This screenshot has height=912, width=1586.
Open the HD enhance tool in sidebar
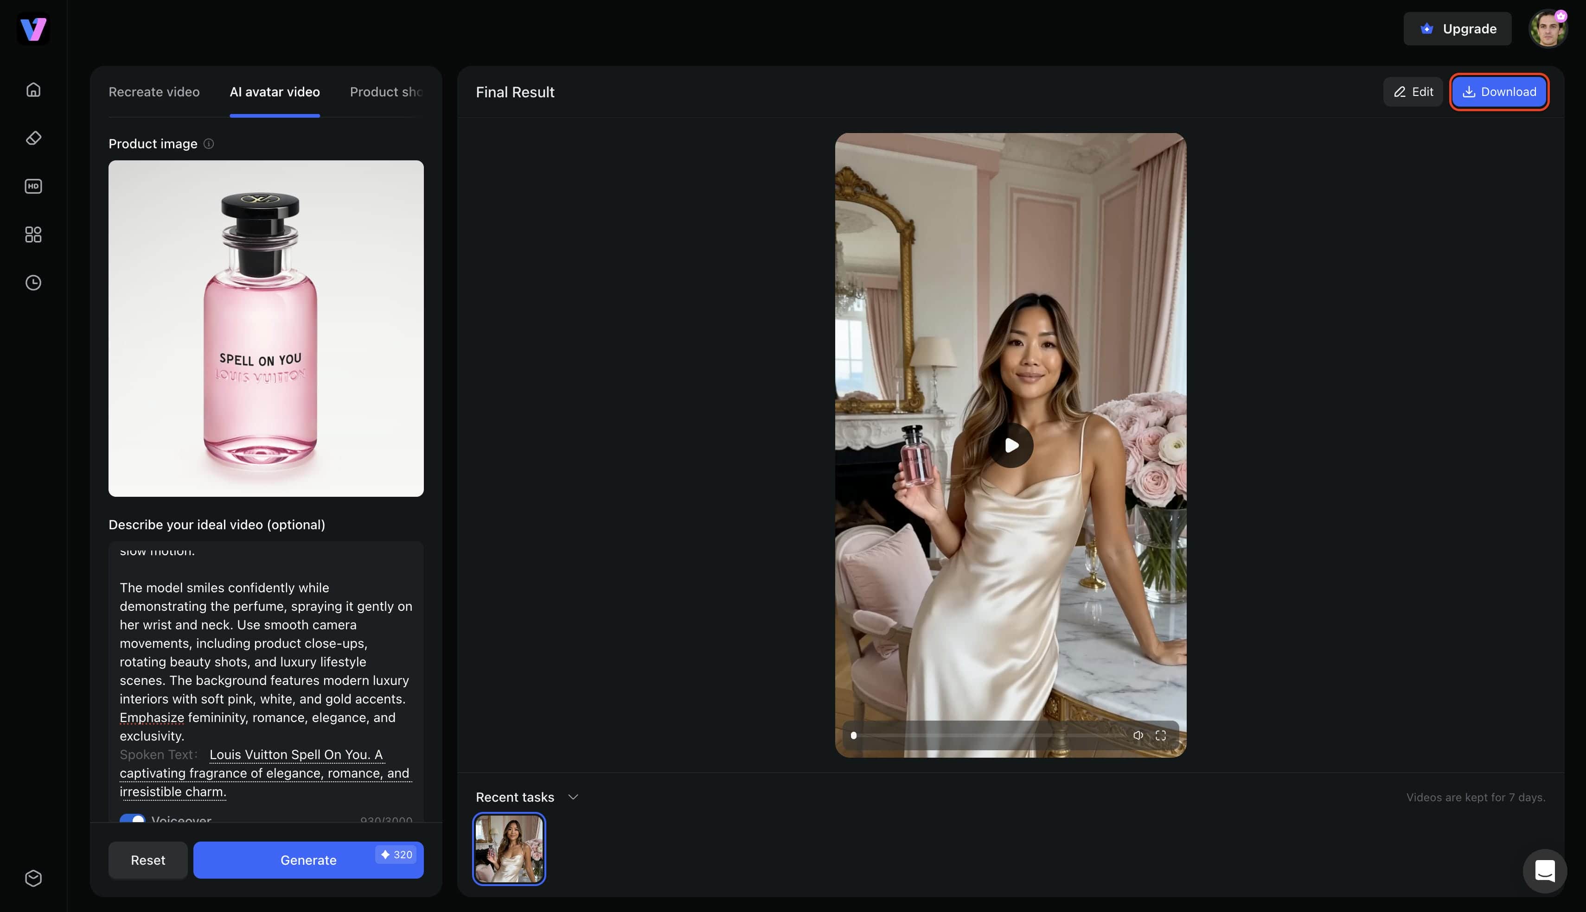pos(33,186)
